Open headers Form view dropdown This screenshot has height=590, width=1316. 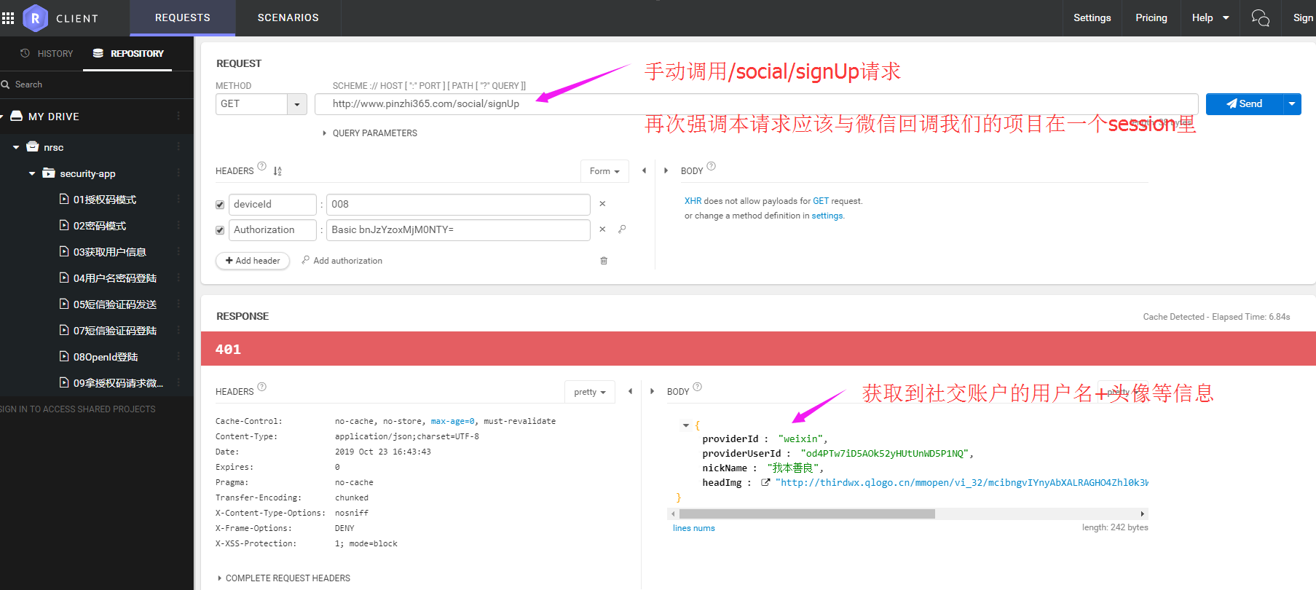604,171
